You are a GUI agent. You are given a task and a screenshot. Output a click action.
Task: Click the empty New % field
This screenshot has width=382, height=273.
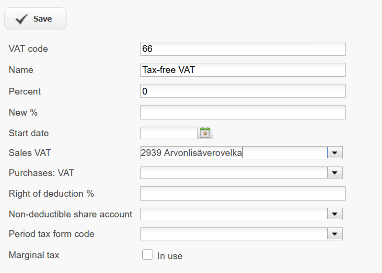(243, 112)
